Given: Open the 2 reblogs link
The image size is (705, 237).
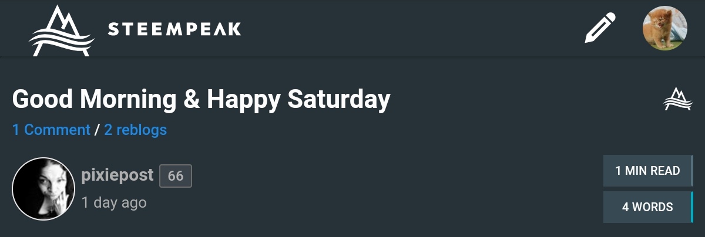Looking at the screenshot, I should click(x=135, y=130).
